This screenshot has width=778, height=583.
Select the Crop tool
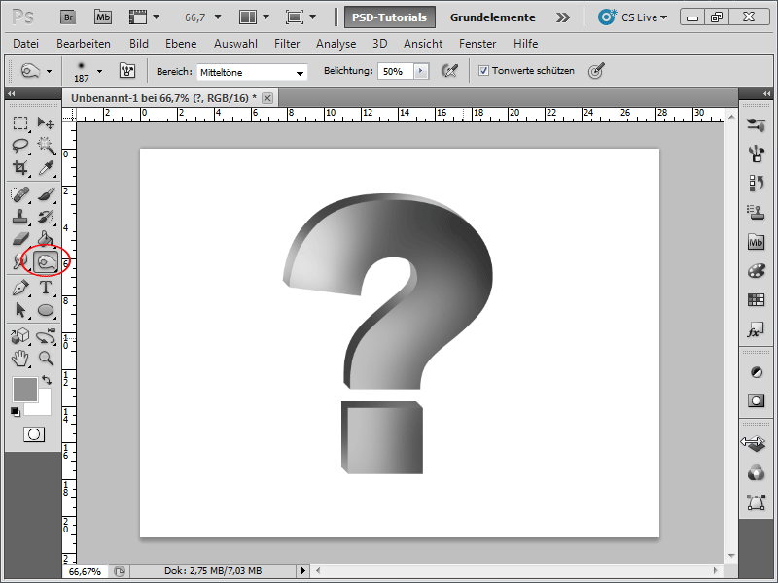click(20, 168)
